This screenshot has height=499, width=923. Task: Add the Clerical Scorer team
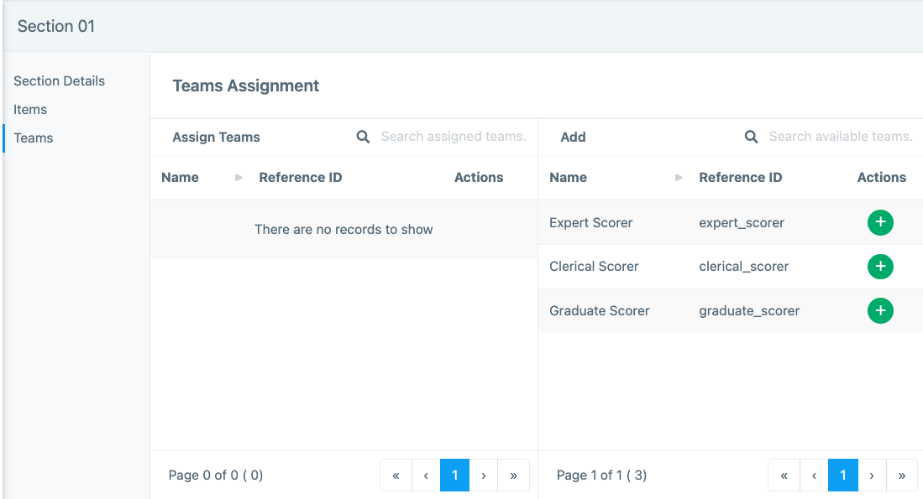(x=880, y=267)
